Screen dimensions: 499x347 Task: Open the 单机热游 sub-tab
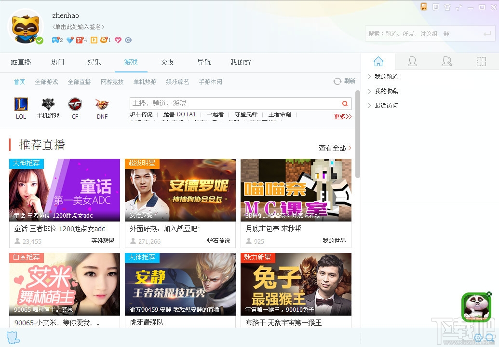[x=145, y=82]
